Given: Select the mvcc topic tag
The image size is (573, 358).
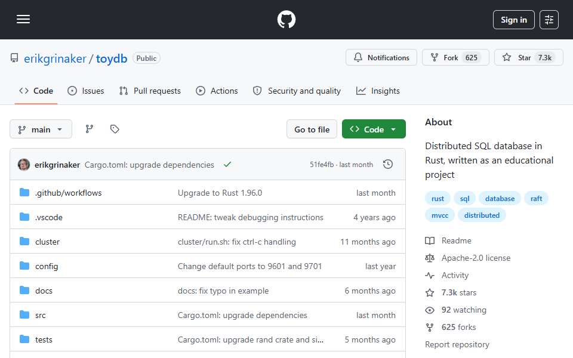Looking at the screenshot, I should pyautogui.click(x=440, y=215).
